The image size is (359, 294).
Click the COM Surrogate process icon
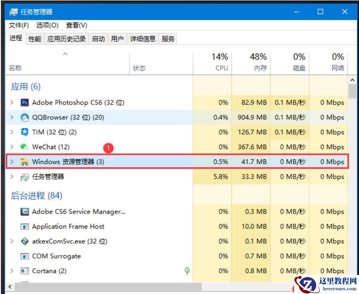pyautogui.click(x=26, y=256)
